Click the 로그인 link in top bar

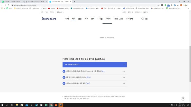point(124,12)
